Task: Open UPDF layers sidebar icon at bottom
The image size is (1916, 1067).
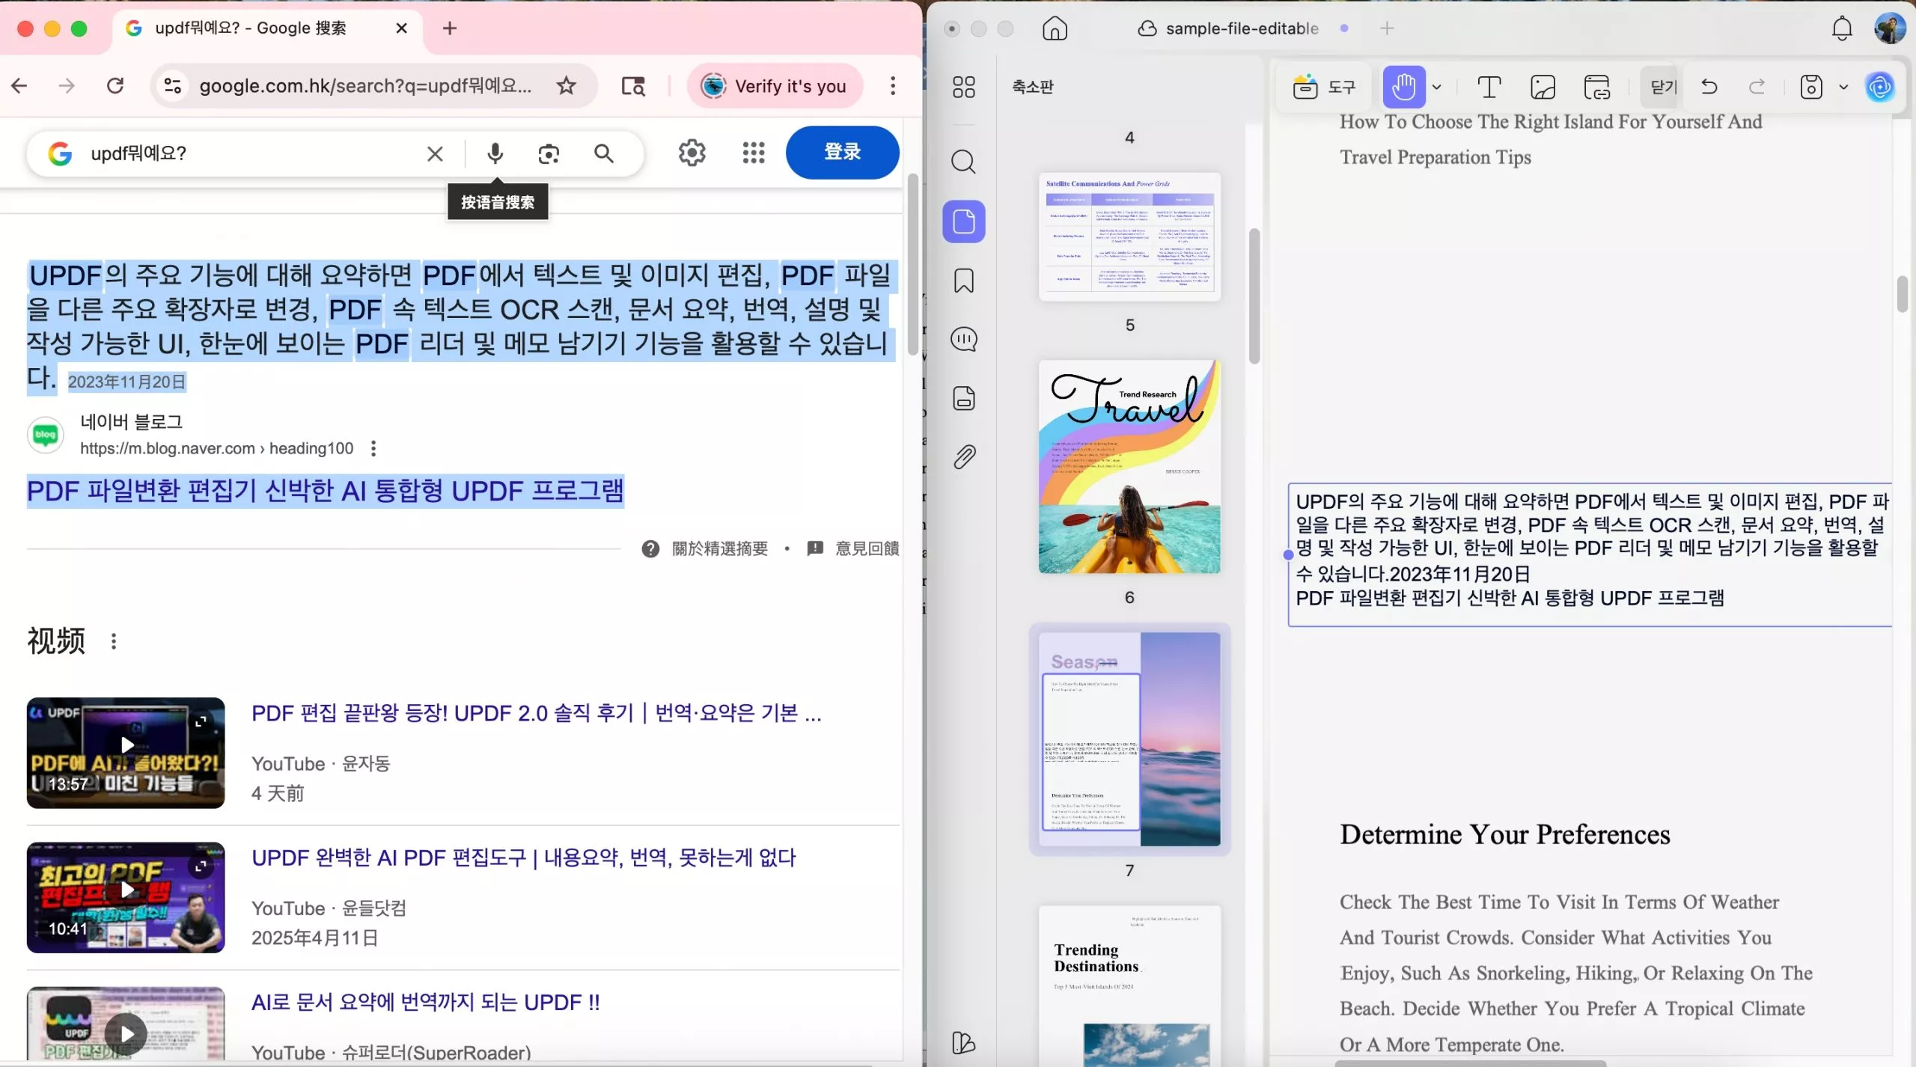Action: (963, 1042)
